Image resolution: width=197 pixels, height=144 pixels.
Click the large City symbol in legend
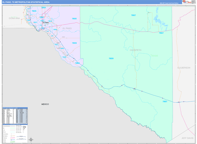point(24,127)
